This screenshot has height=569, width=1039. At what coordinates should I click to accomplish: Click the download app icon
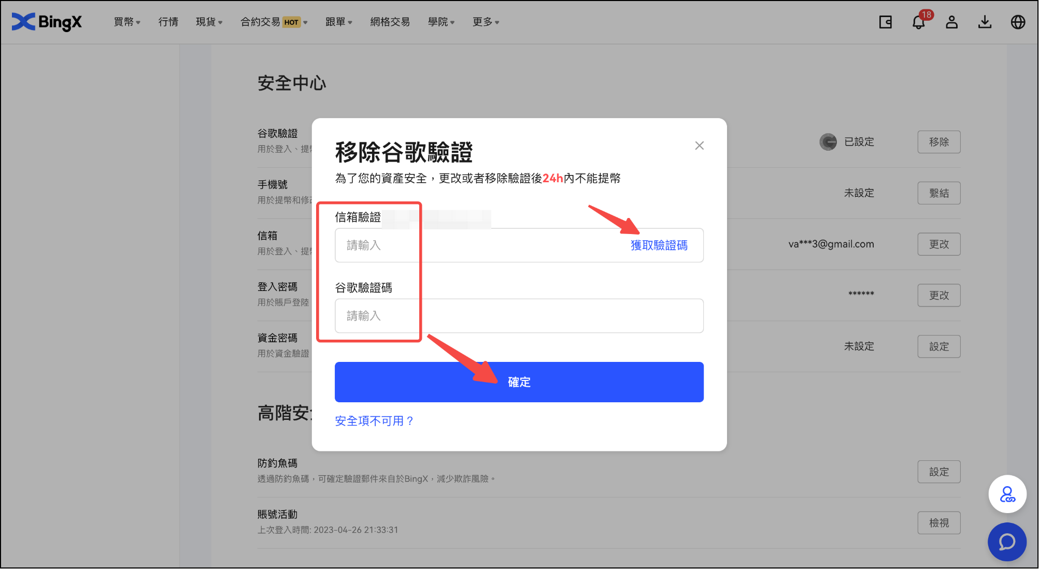(985, 22)
